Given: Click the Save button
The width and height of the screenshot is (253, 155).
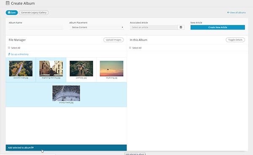Looking at the screenshot, I should tap(12, 12).
